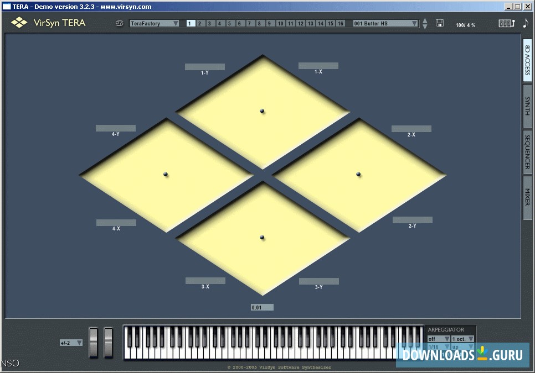Open the arpeggiator 1/16 rate dropdown
Viewport: 535px width, 373px height.
(439, 347)
